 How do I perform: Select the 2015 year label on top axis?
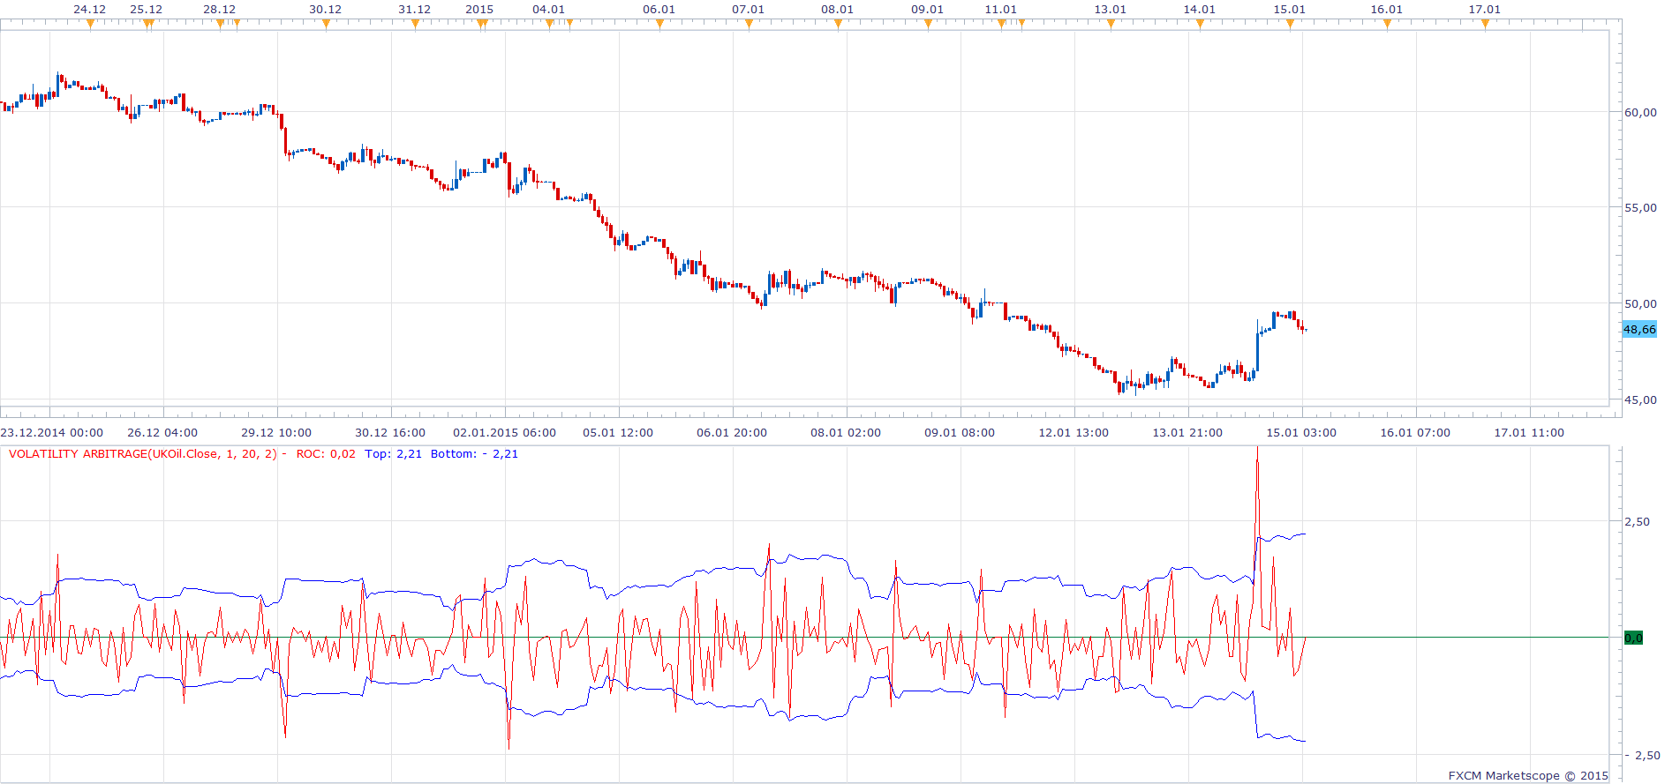click(x=479, y=10)
